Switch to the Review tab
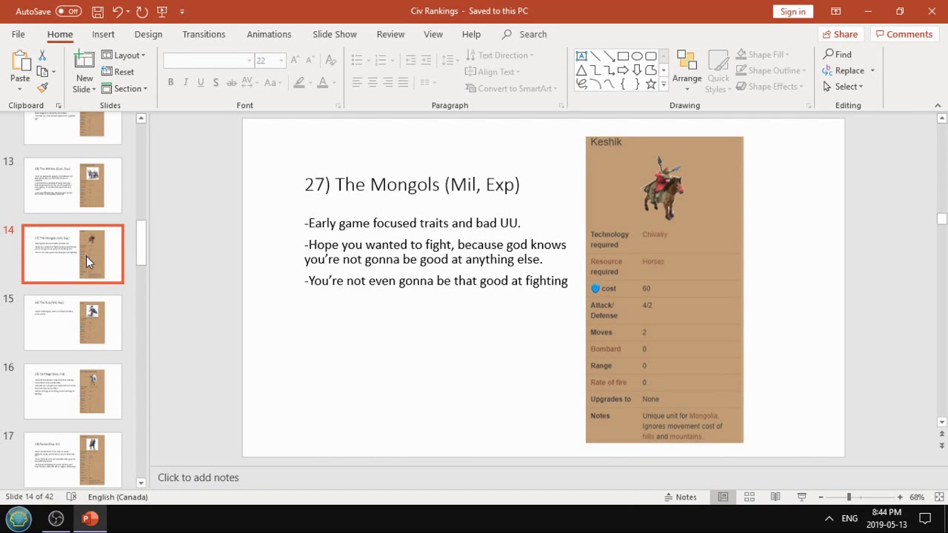The width and height of the screenshot is (948, 533). (390, 34)
